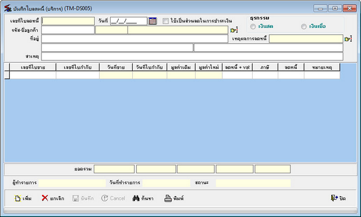361x217 pixels.
Task: Click the เลขที่ใบลดหนี้ input field
Action: 68,21
